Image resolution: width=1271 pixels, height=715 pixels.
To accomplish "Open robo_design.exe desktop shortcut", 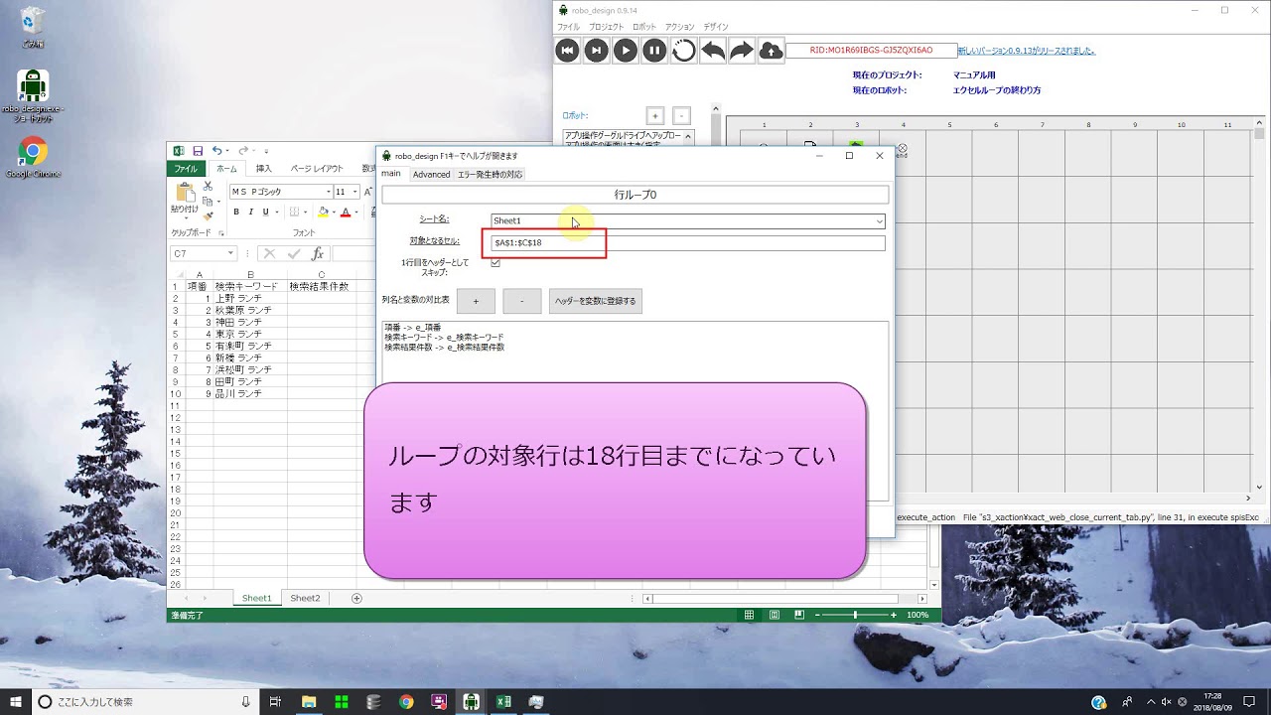I will [x=33, y=95].
